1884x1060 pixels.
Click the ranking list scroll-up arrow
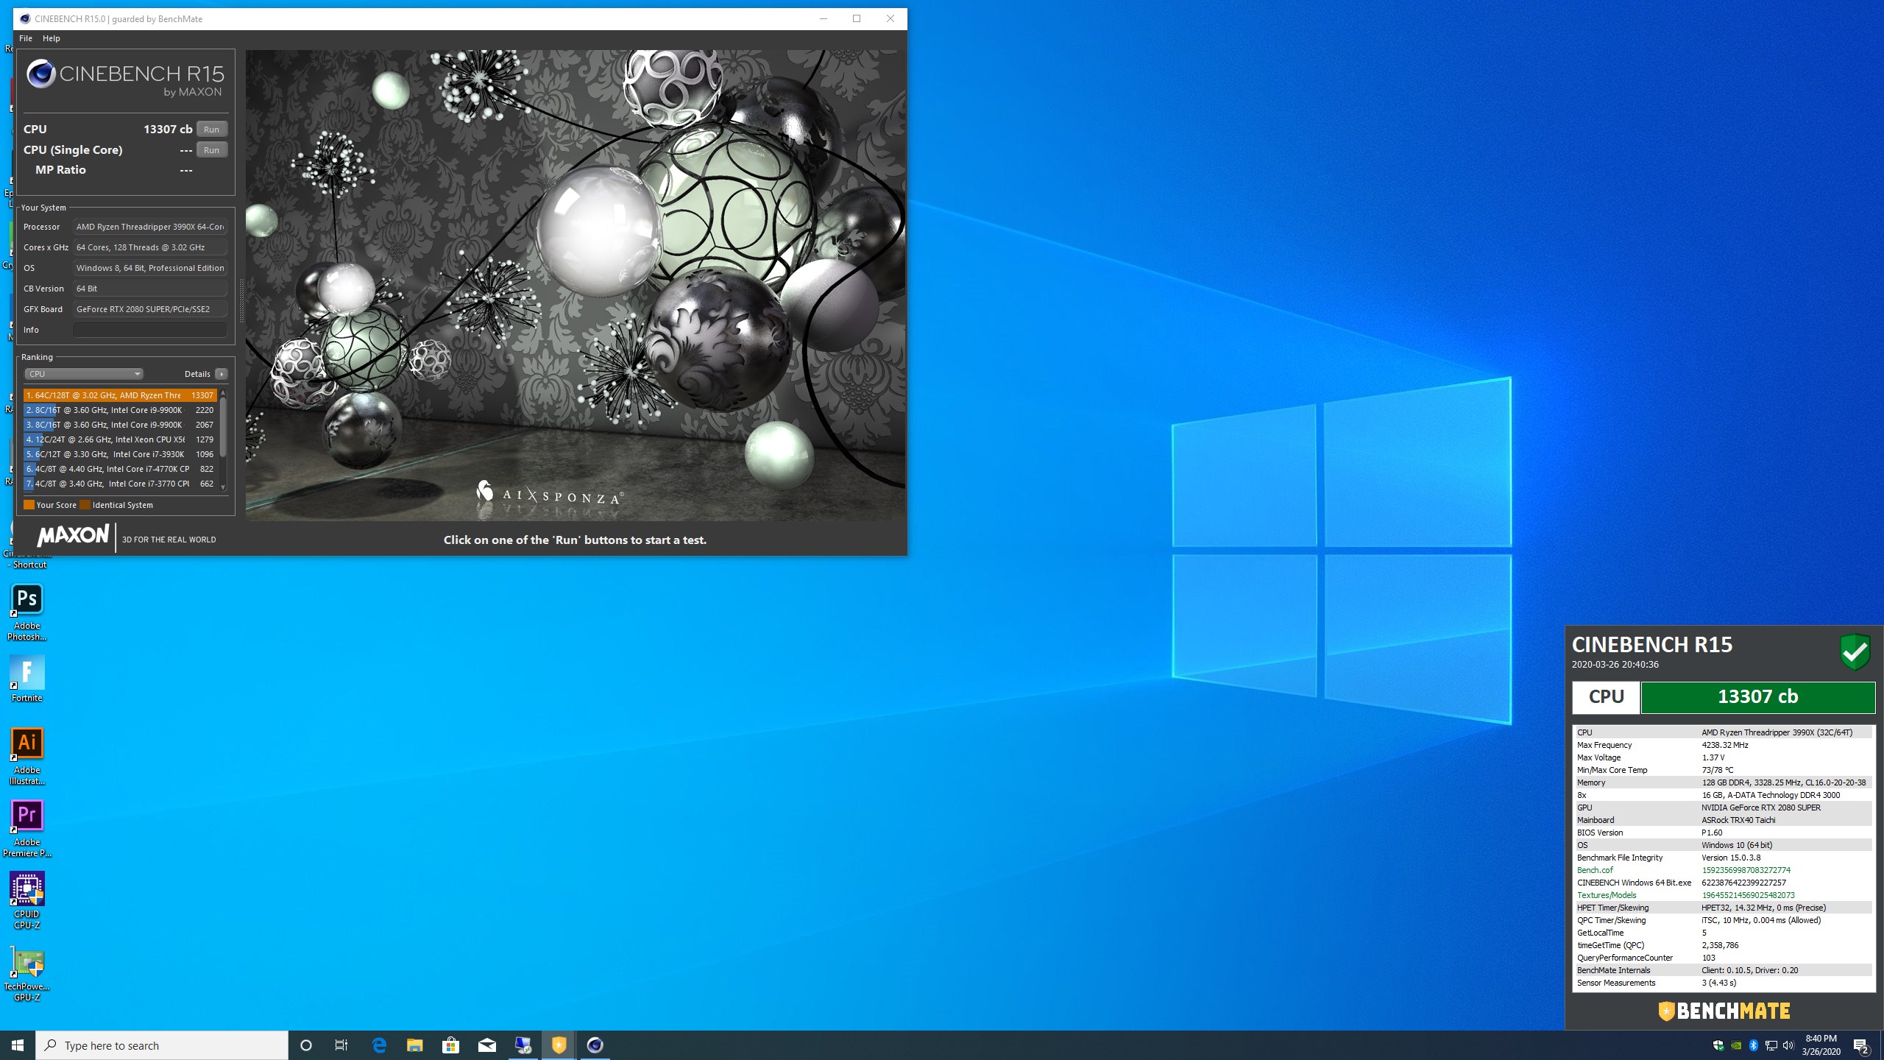tap(223, 393)
